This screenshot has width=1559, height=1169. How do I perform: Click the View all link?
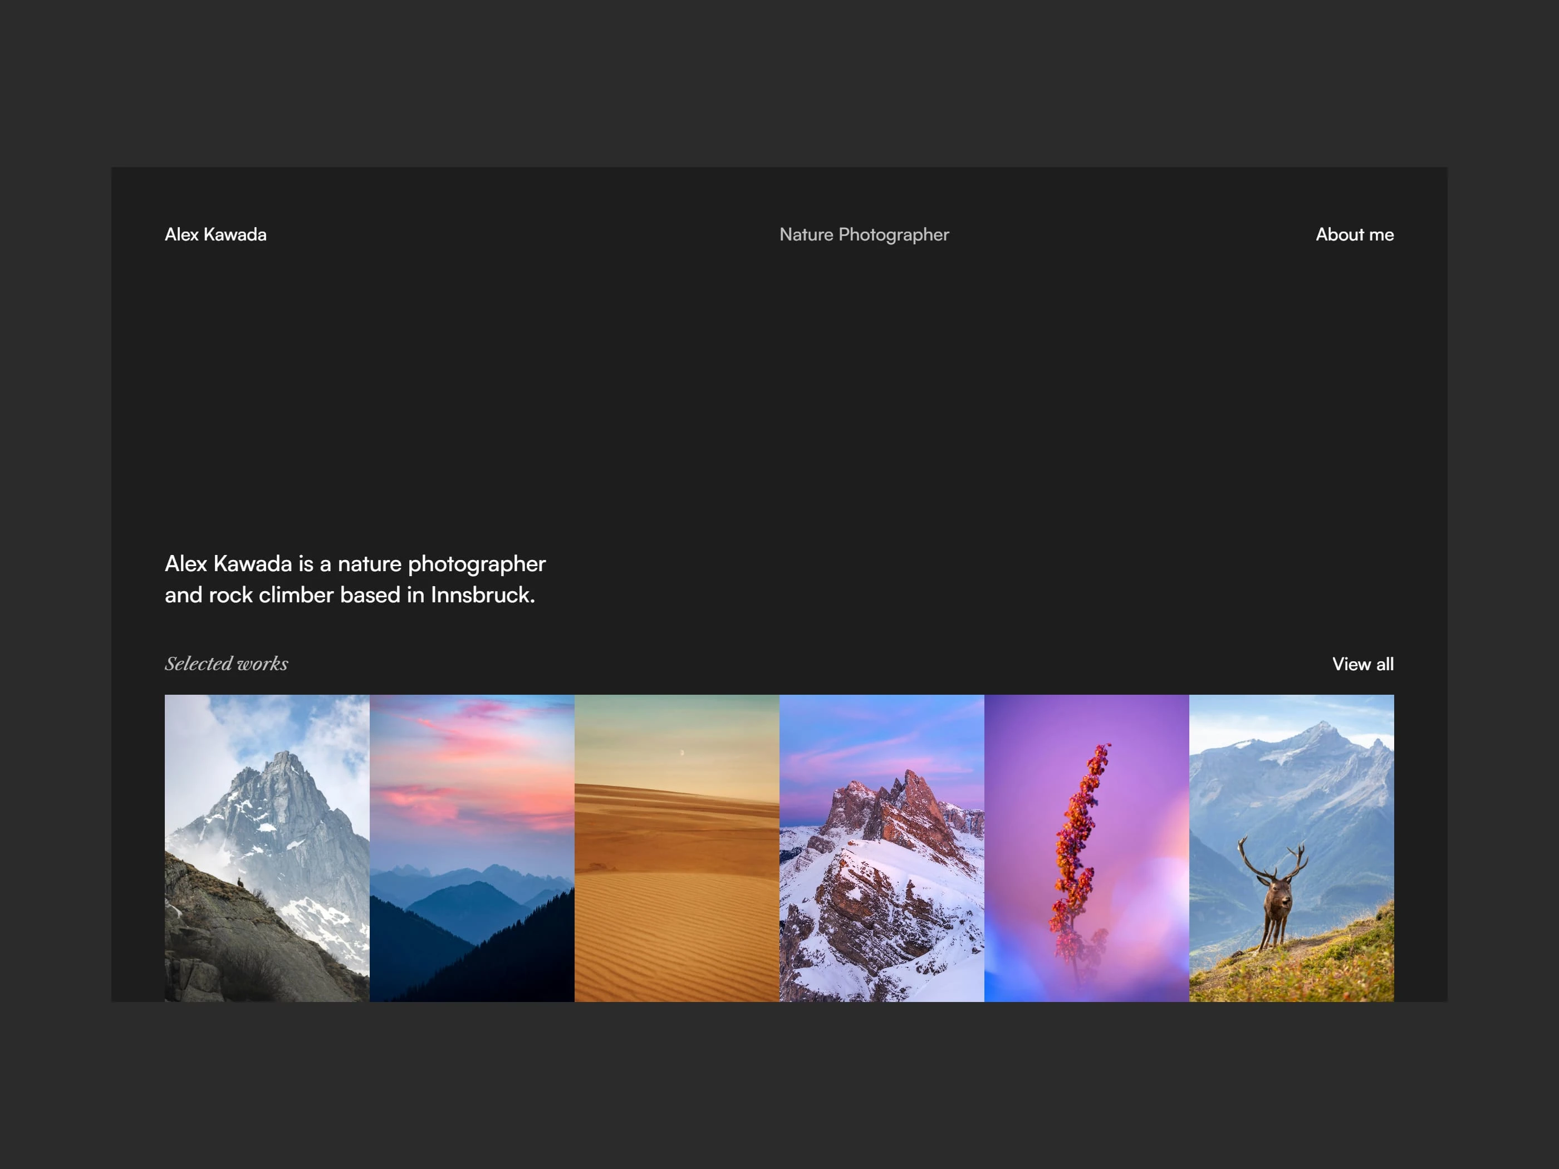coord(1362,664)
